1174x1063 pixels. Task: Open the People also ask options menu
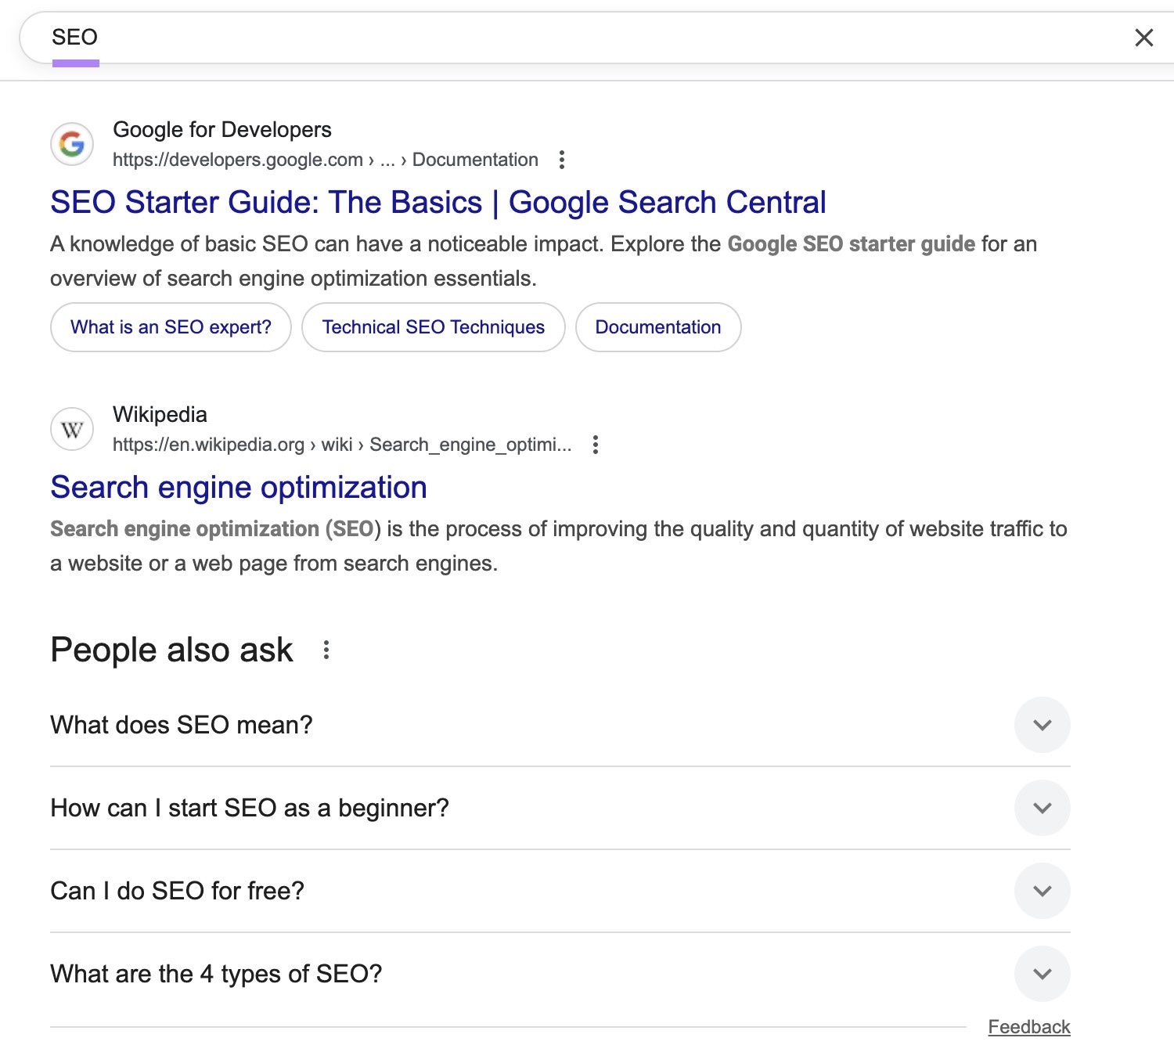(x=326, y=649)
